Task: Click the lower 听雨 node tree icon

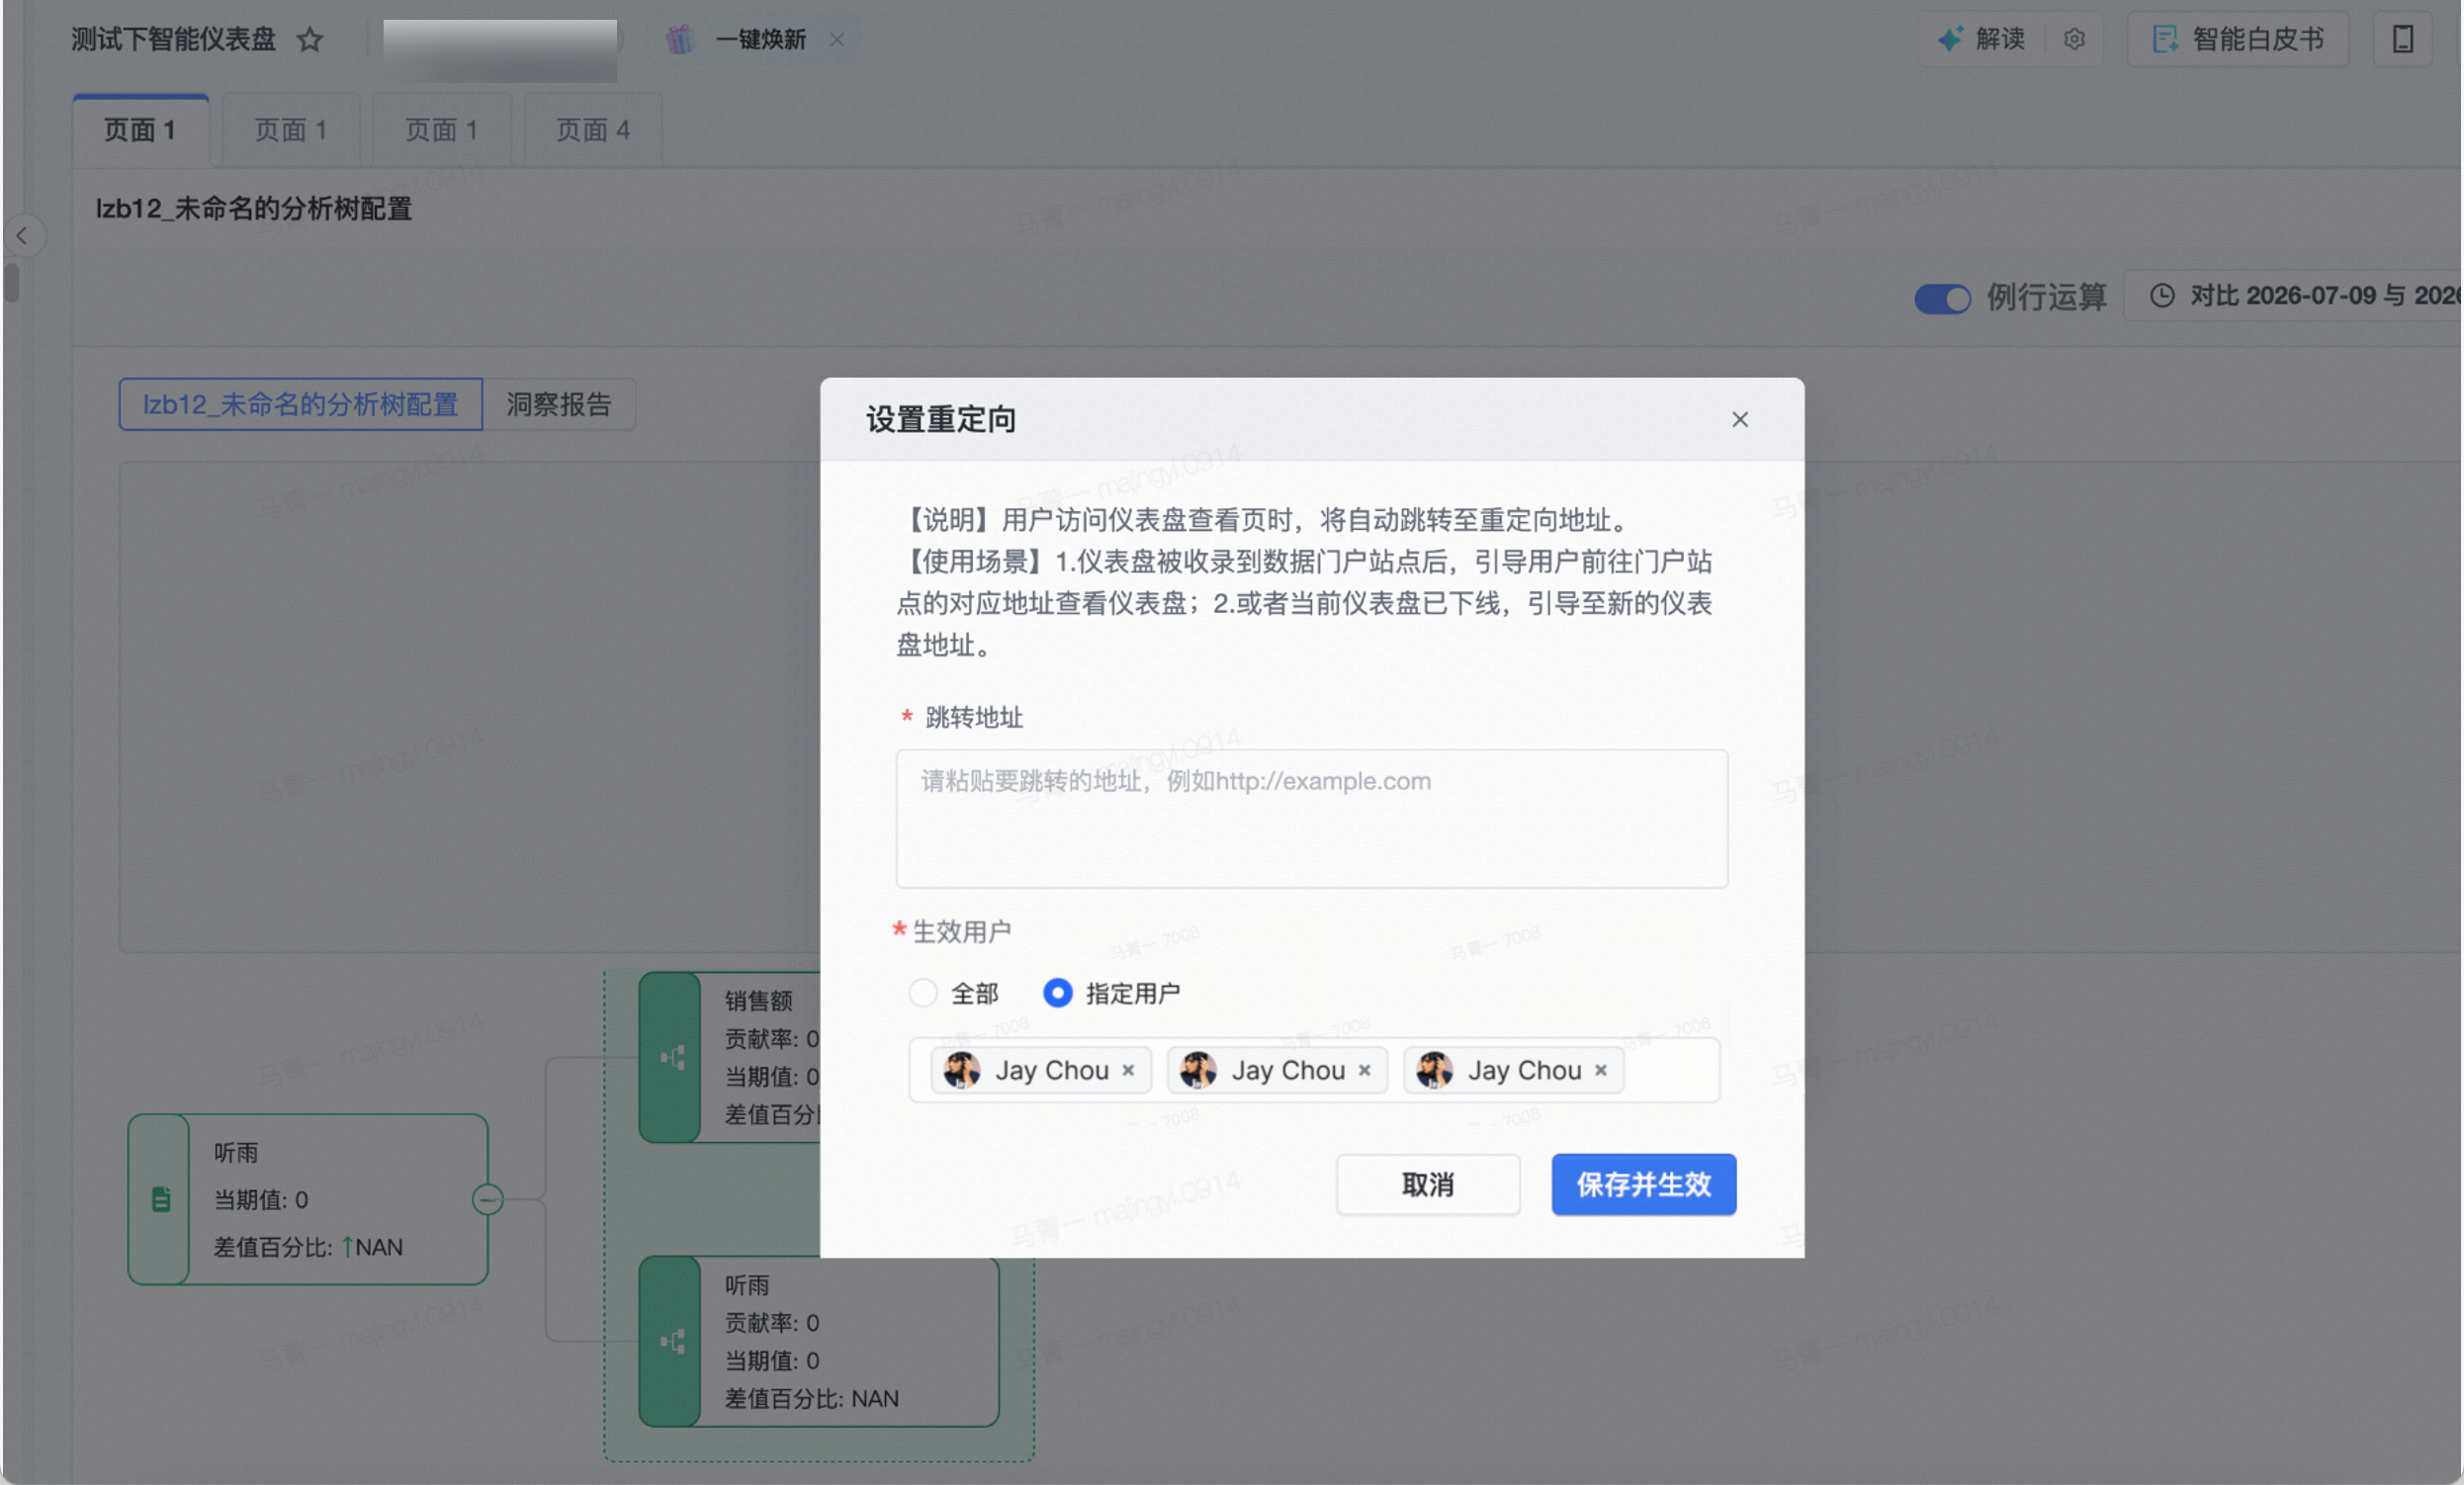Action: [x=672, y=1340]
